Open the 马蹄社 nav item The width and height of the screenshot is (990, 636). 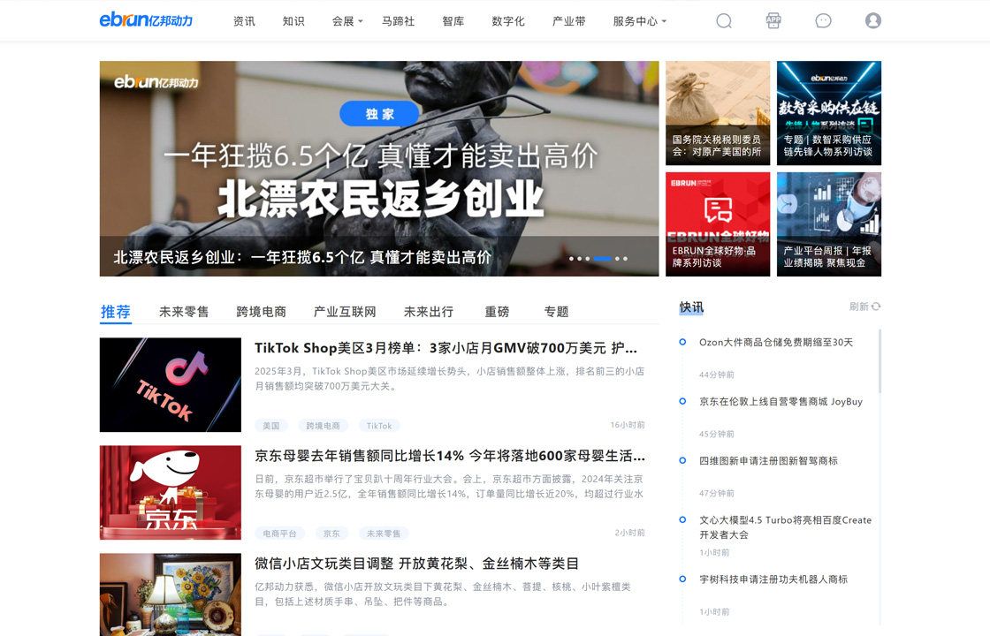click(398, 21)
